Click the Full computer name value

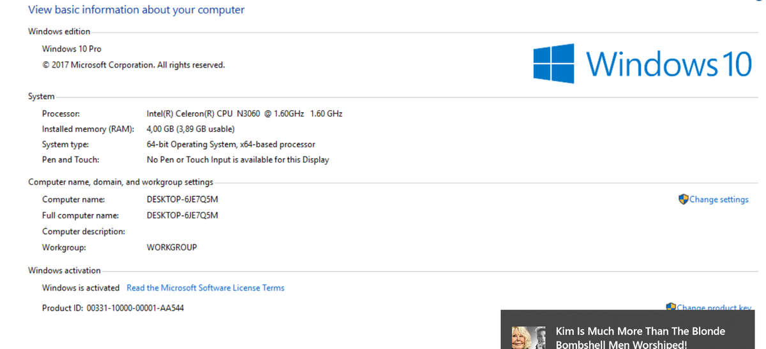coord(183,215)
